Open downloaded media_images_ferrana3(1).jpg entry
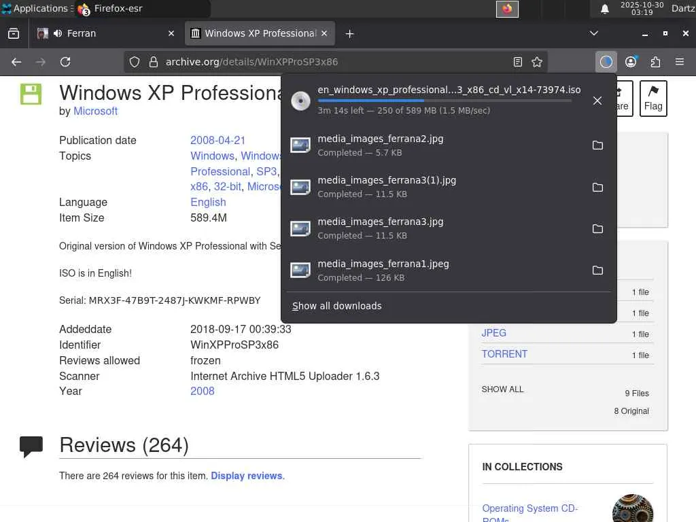The width and height of the screenshot is (696, 522). click(435, 187)
